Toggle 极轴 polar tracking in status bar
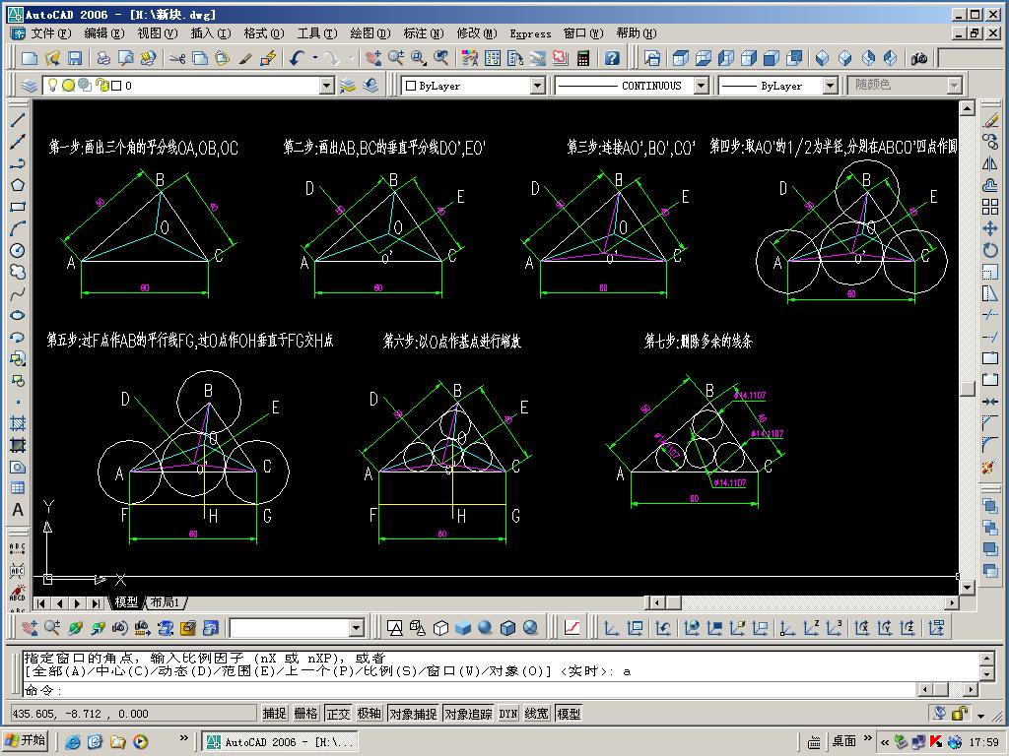Viewport: 1009px width, 756px height. 370,714
